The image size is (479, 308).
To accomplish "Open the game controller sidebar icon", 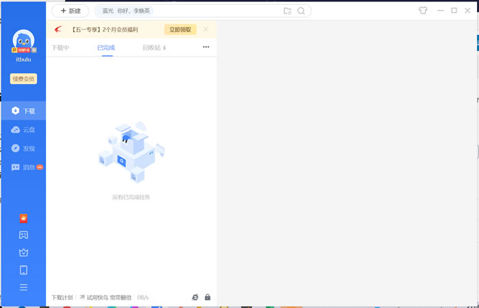I will (x=23, y=235).
